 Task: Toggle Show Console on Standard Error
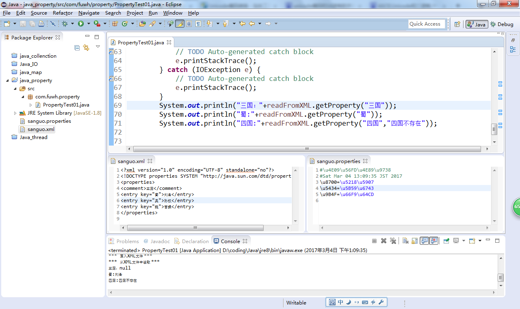[433, 241]
